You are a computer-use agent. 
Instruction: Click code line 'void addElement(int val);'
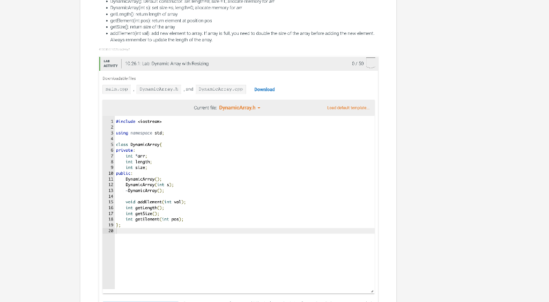(x=155, y=202)
